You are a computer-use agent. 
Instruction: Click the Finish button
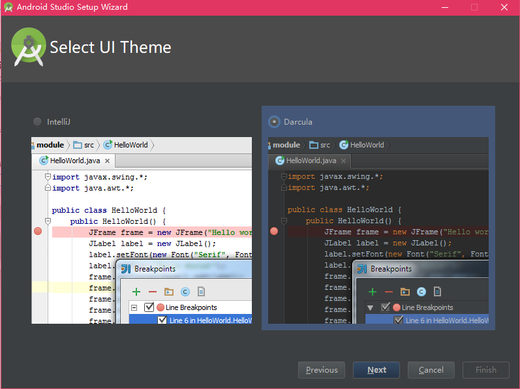(x=486, y=370)
